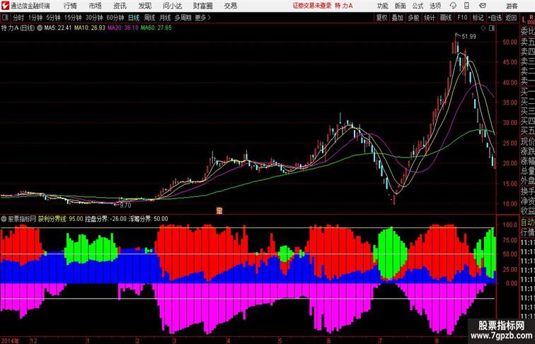Open the 选项 menu
The height and width of the screenshot is (344, 535).
pos(435,6)
